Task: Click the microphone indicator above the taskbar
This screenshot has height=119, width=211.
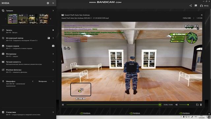Action: pyautogui.click(x=209, y=114)
